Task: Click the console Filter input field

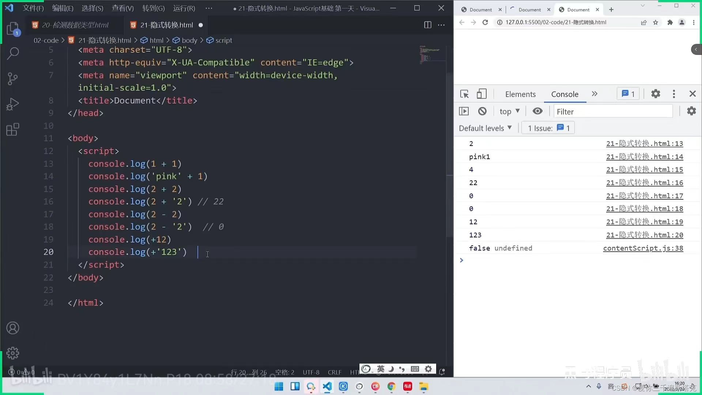Action: [613, 112]
